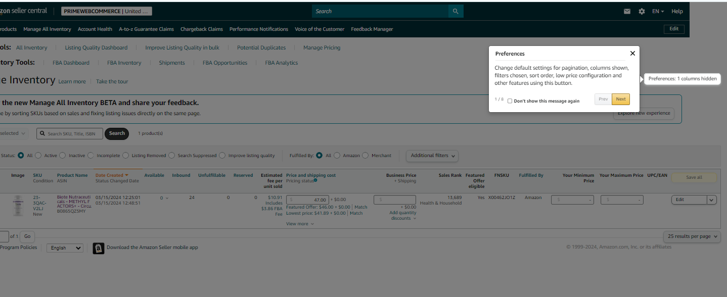Open Account Health menu item
This screenshot has height=297, width=727.
(x=95, y=29)
